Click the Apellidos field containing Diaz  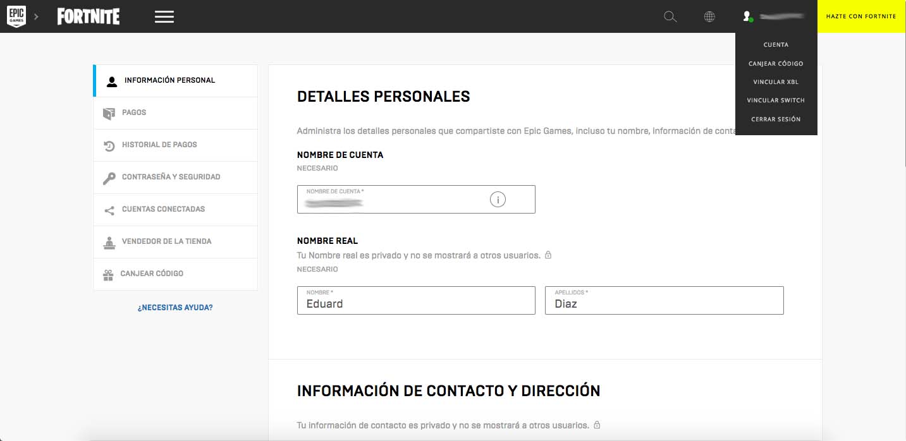point(664,300)
